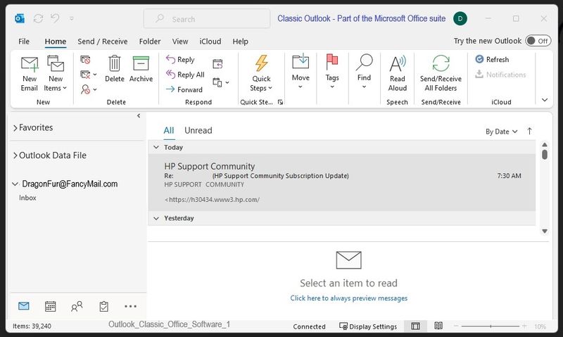Collapse the Yesterday message group

(157, 219)
